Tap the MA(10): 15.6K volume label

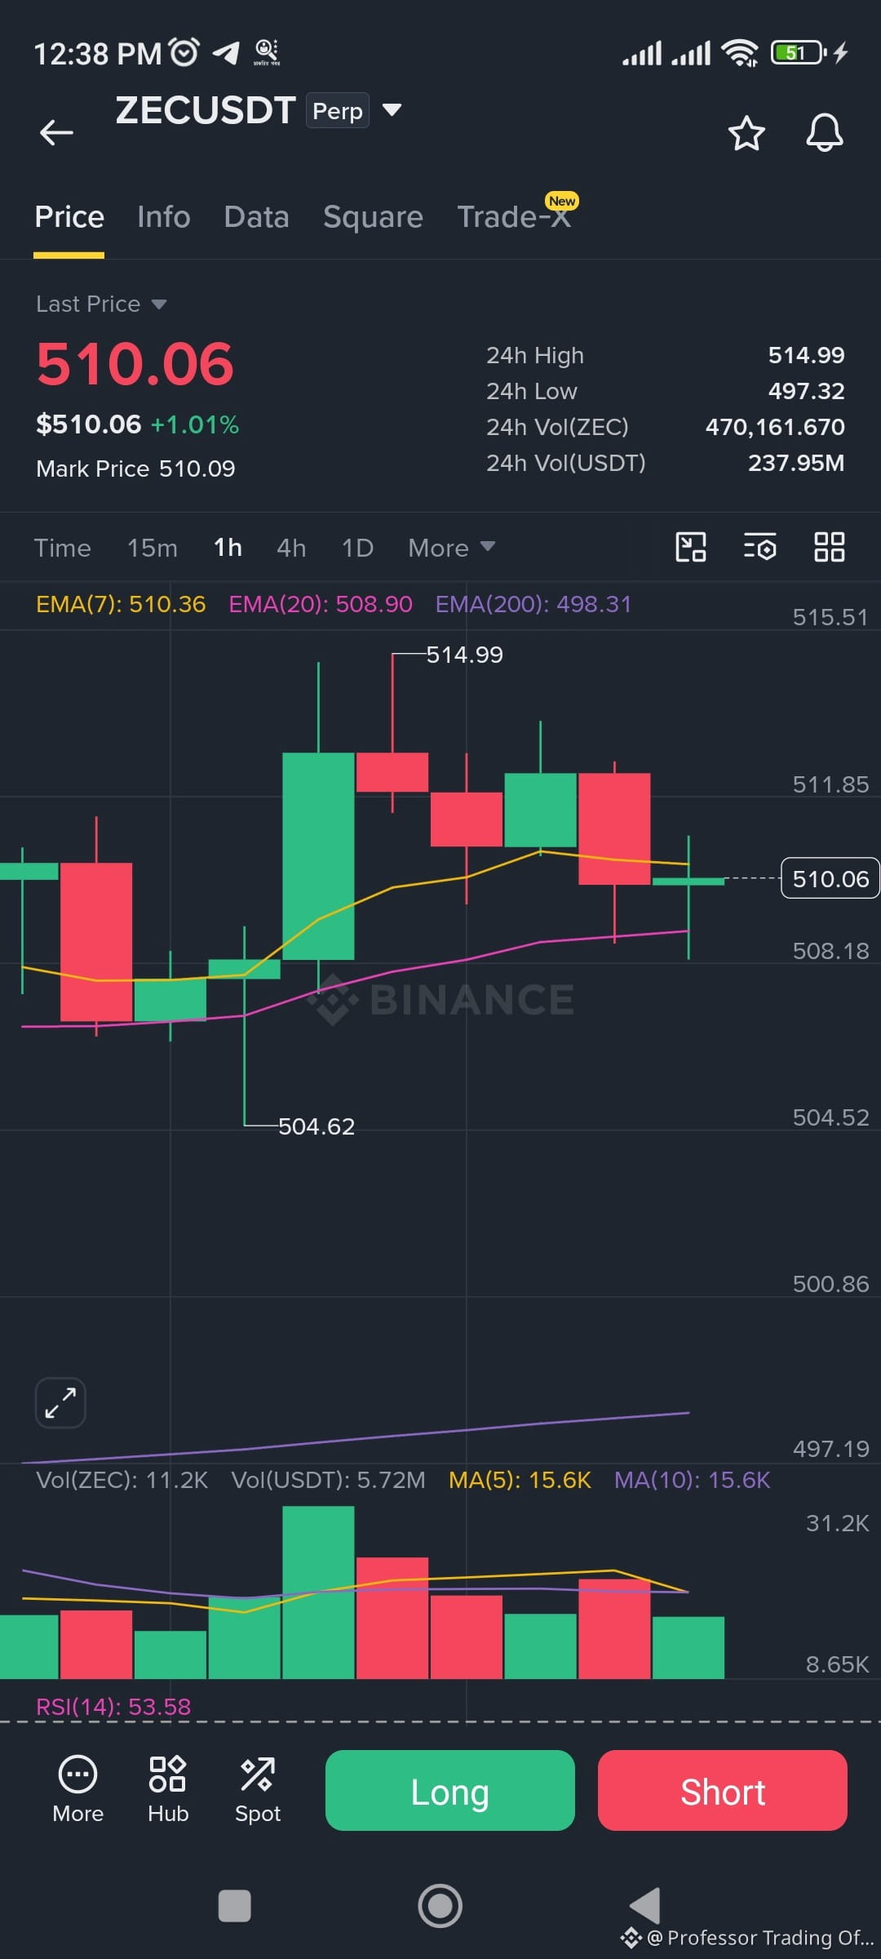pos(692,1480)
